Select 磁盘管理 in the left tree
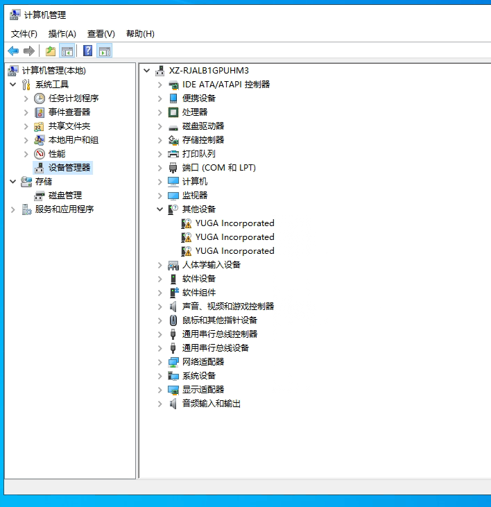This screenshot has width=491, height=507. (64, 196)
